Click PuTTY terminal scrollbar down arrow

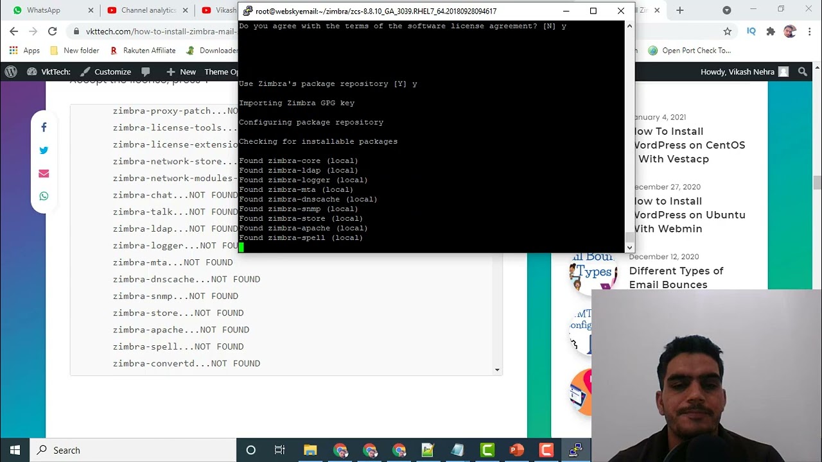(629, 247)
